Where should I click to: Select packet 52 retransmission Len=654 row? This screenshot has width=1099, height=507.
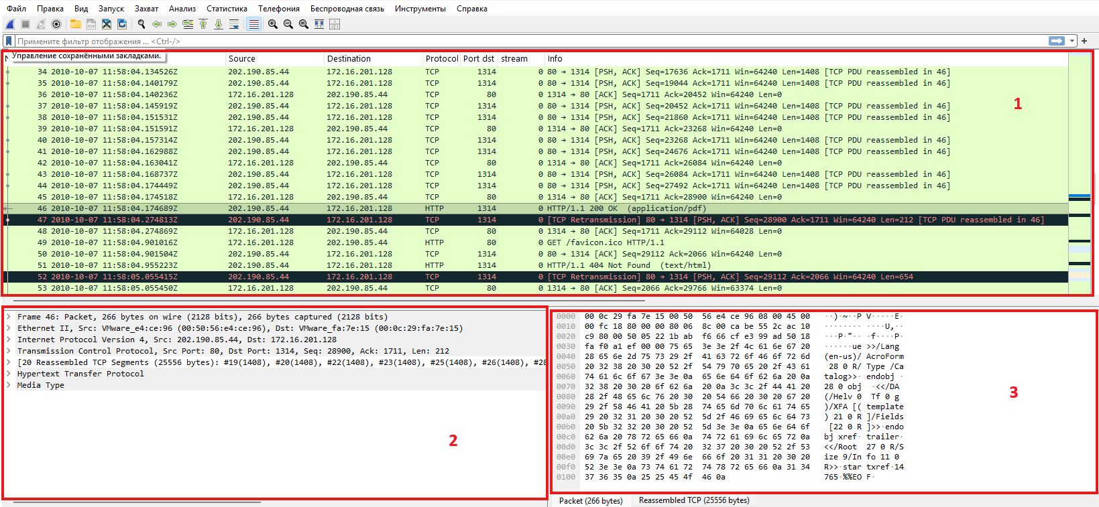pyautogui.click(x=536, y=277)
